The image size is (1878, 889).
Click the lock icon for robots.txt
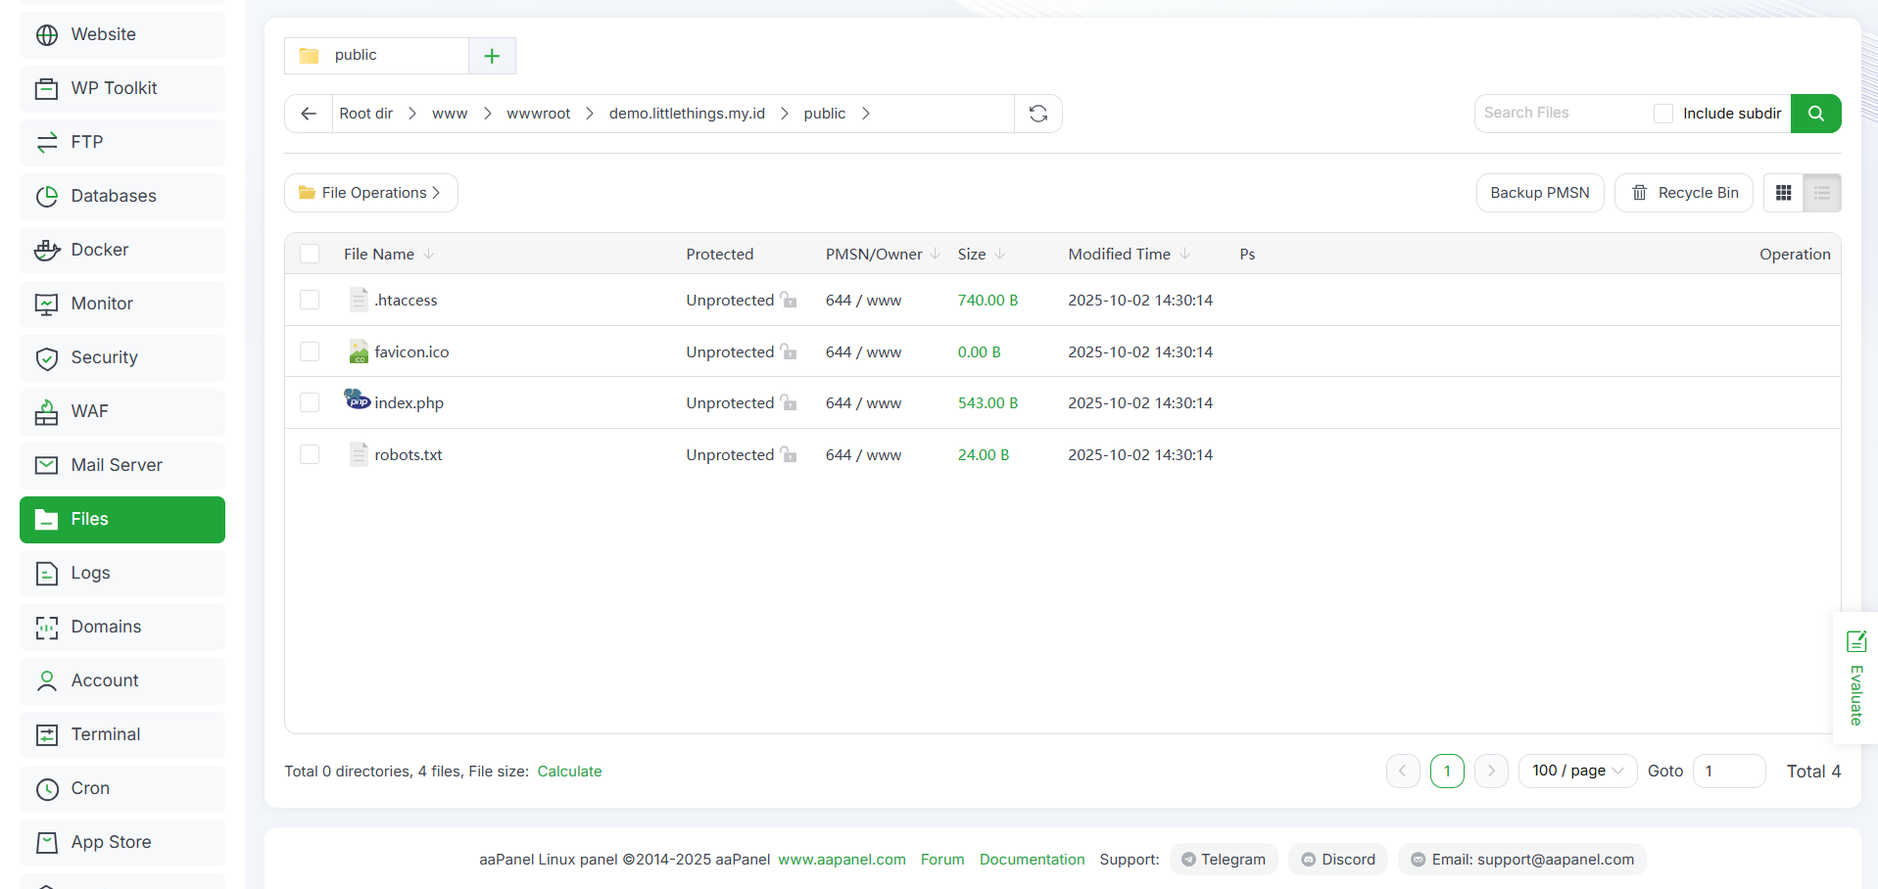pyautogui.click(x=789, y=454)
